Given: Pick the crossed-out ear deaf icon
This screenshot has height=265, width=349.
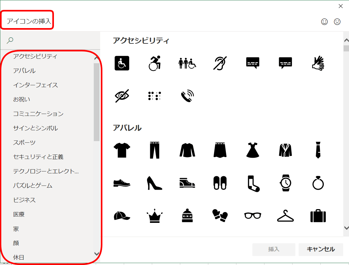Looking at the screenshot, I should (220, 63).
